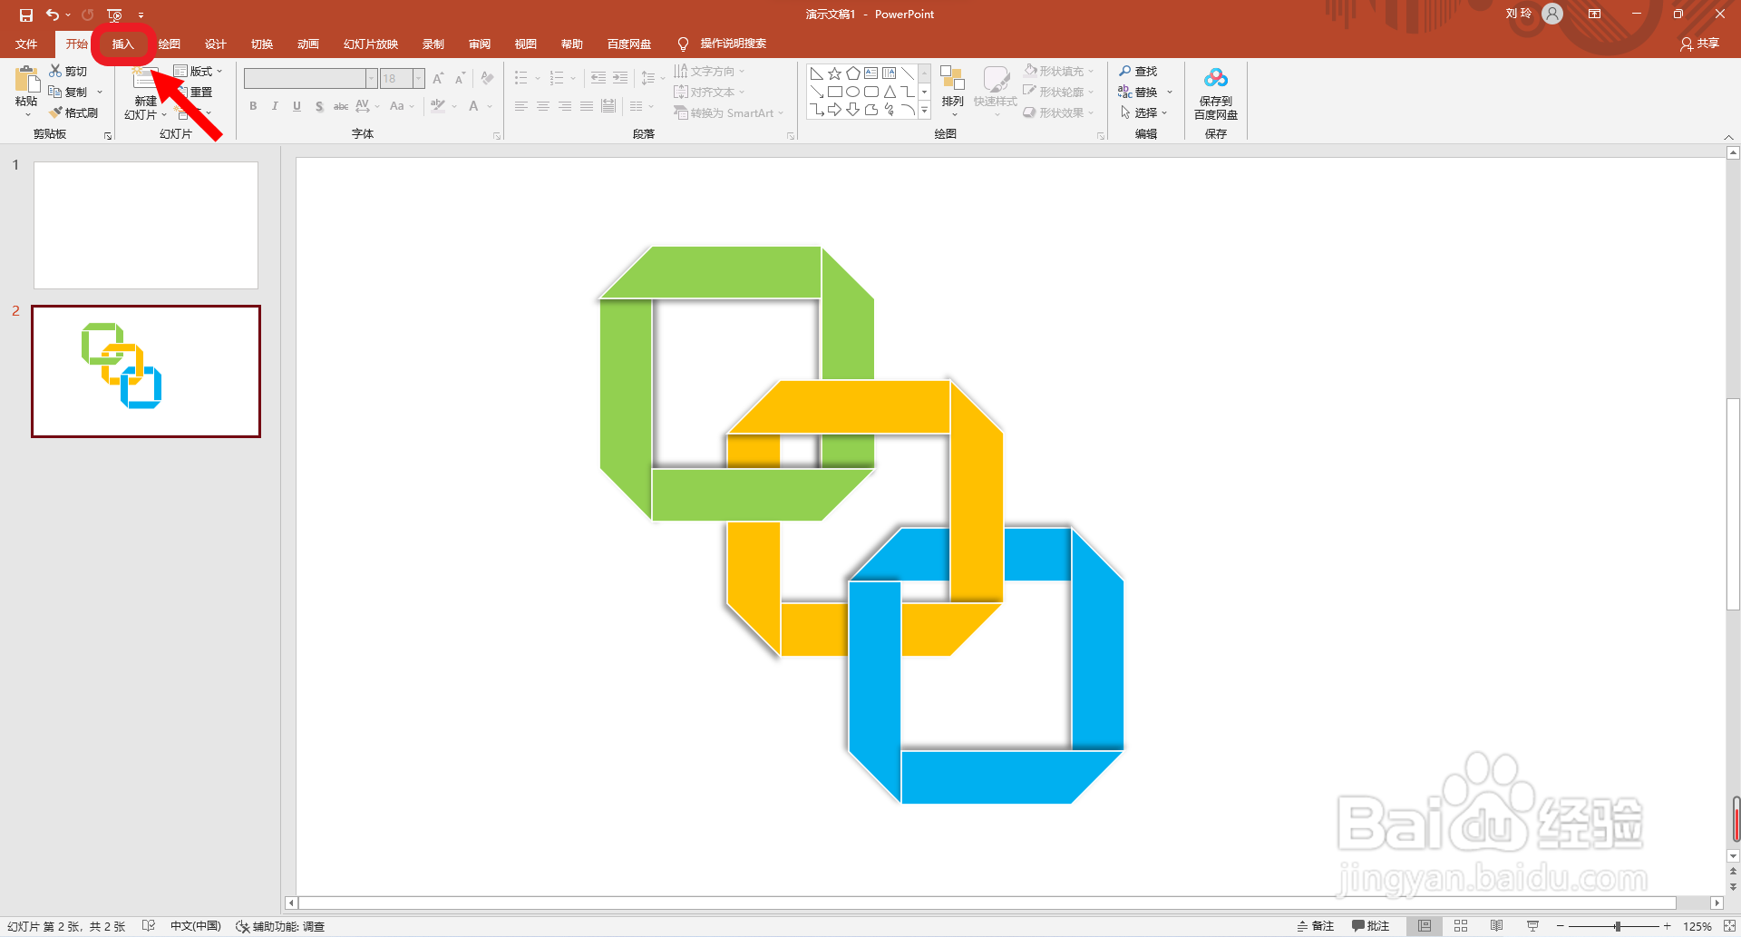Open the Customize Quick Access Toolbar arrow

click(x=141, y=15)
